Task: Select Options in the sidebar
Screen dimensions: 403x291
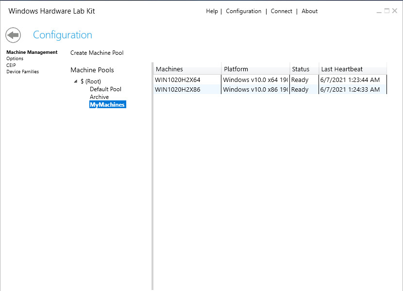Action: (15, 59)
